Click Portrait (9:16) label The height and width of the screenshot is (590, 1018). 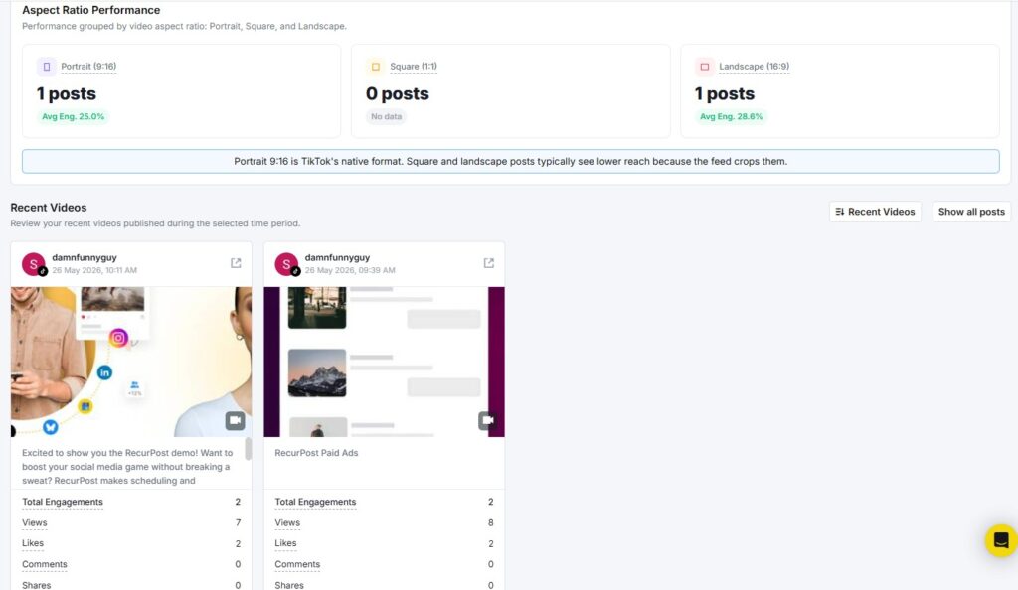coord(88,67)
